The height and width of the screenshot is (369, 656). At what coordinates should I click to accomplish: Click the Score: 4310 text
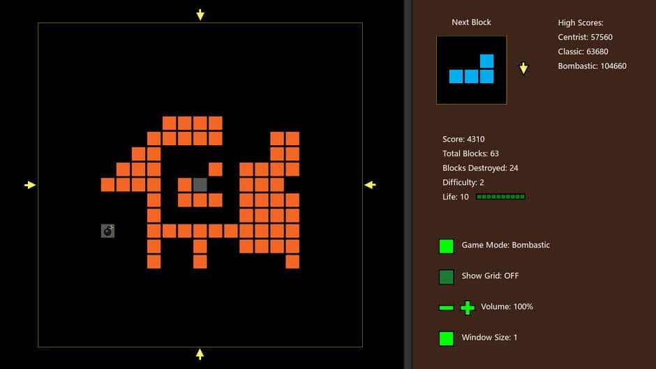[463, 140]
